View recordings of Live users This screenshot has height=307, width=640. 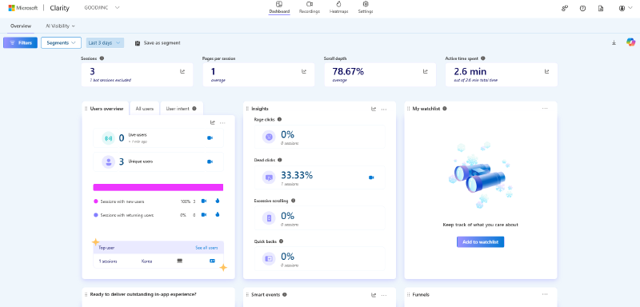[210, 138]
